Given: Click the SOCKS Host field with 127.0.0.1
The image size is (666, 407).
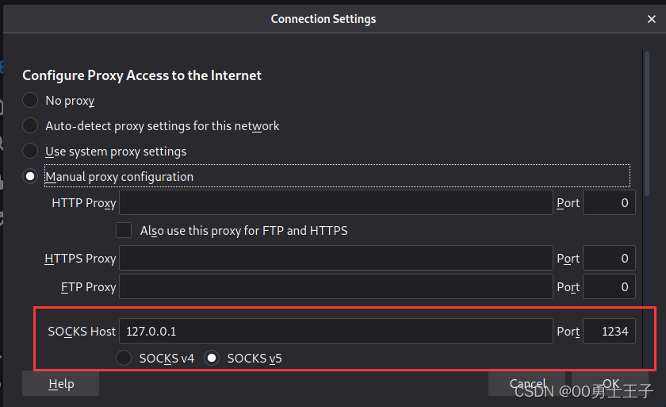Looking at the screenshot, I should pyautogui.click(x=336, y=331).
